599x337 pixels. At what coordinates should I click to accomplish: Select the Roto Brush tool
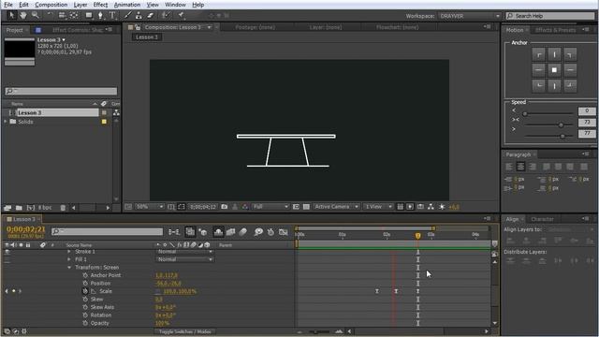[166, 15]
